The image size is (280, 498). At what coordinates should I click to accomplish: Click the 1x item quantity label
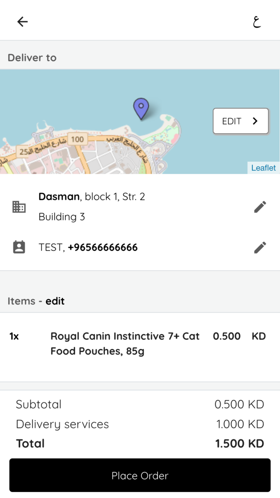pyautogui.click(x=14, y=336)
